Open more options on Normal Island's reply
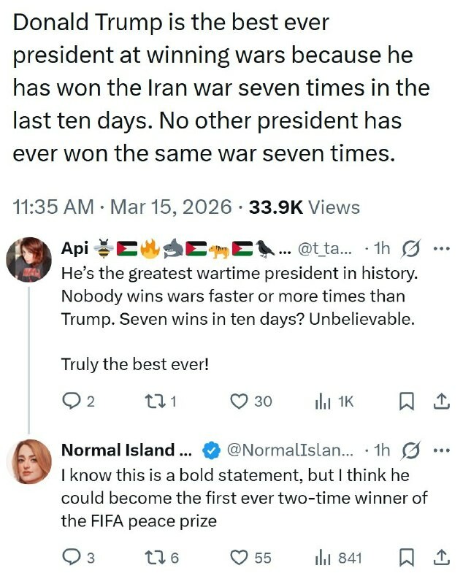The height and width of the screenshot is (584, 471). pyautogui.click(x=441, y=450)
